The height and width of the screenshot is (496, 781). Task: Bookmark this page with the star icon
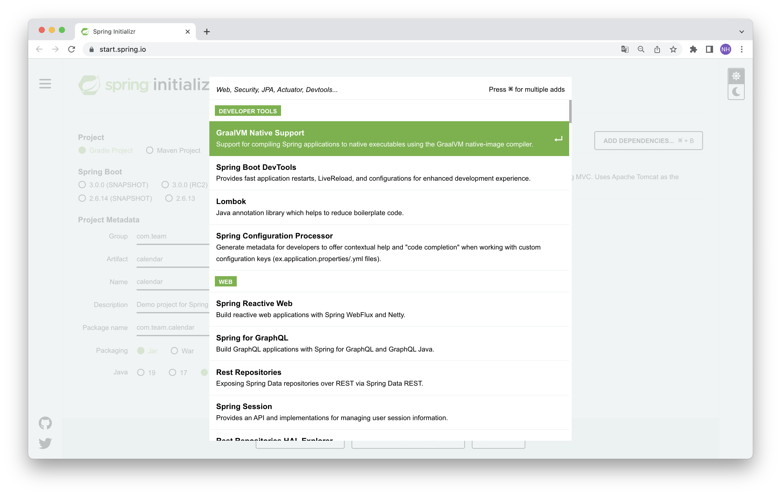pyautogui.click(x=673, y=49)
